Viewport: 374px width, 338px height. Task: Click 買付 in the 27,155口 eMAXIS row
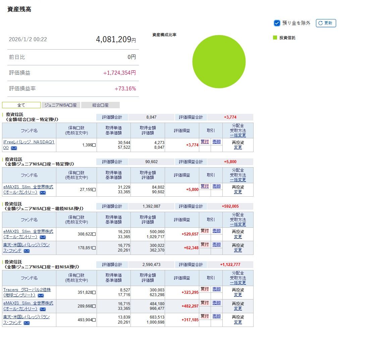[205, 186]
